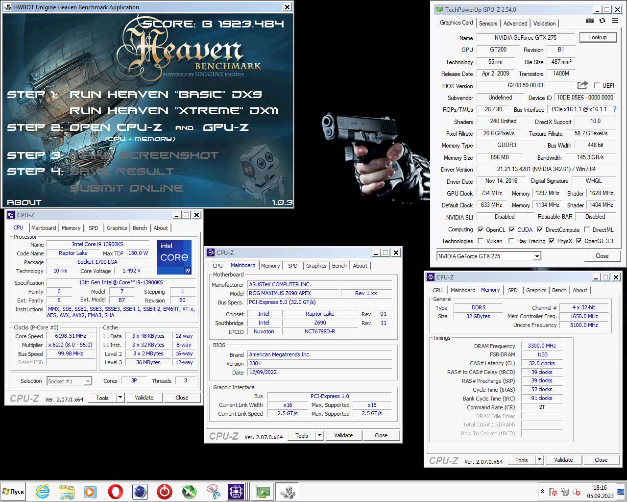Expand Tools dropdown arrow in Memory window

(540, 460)
